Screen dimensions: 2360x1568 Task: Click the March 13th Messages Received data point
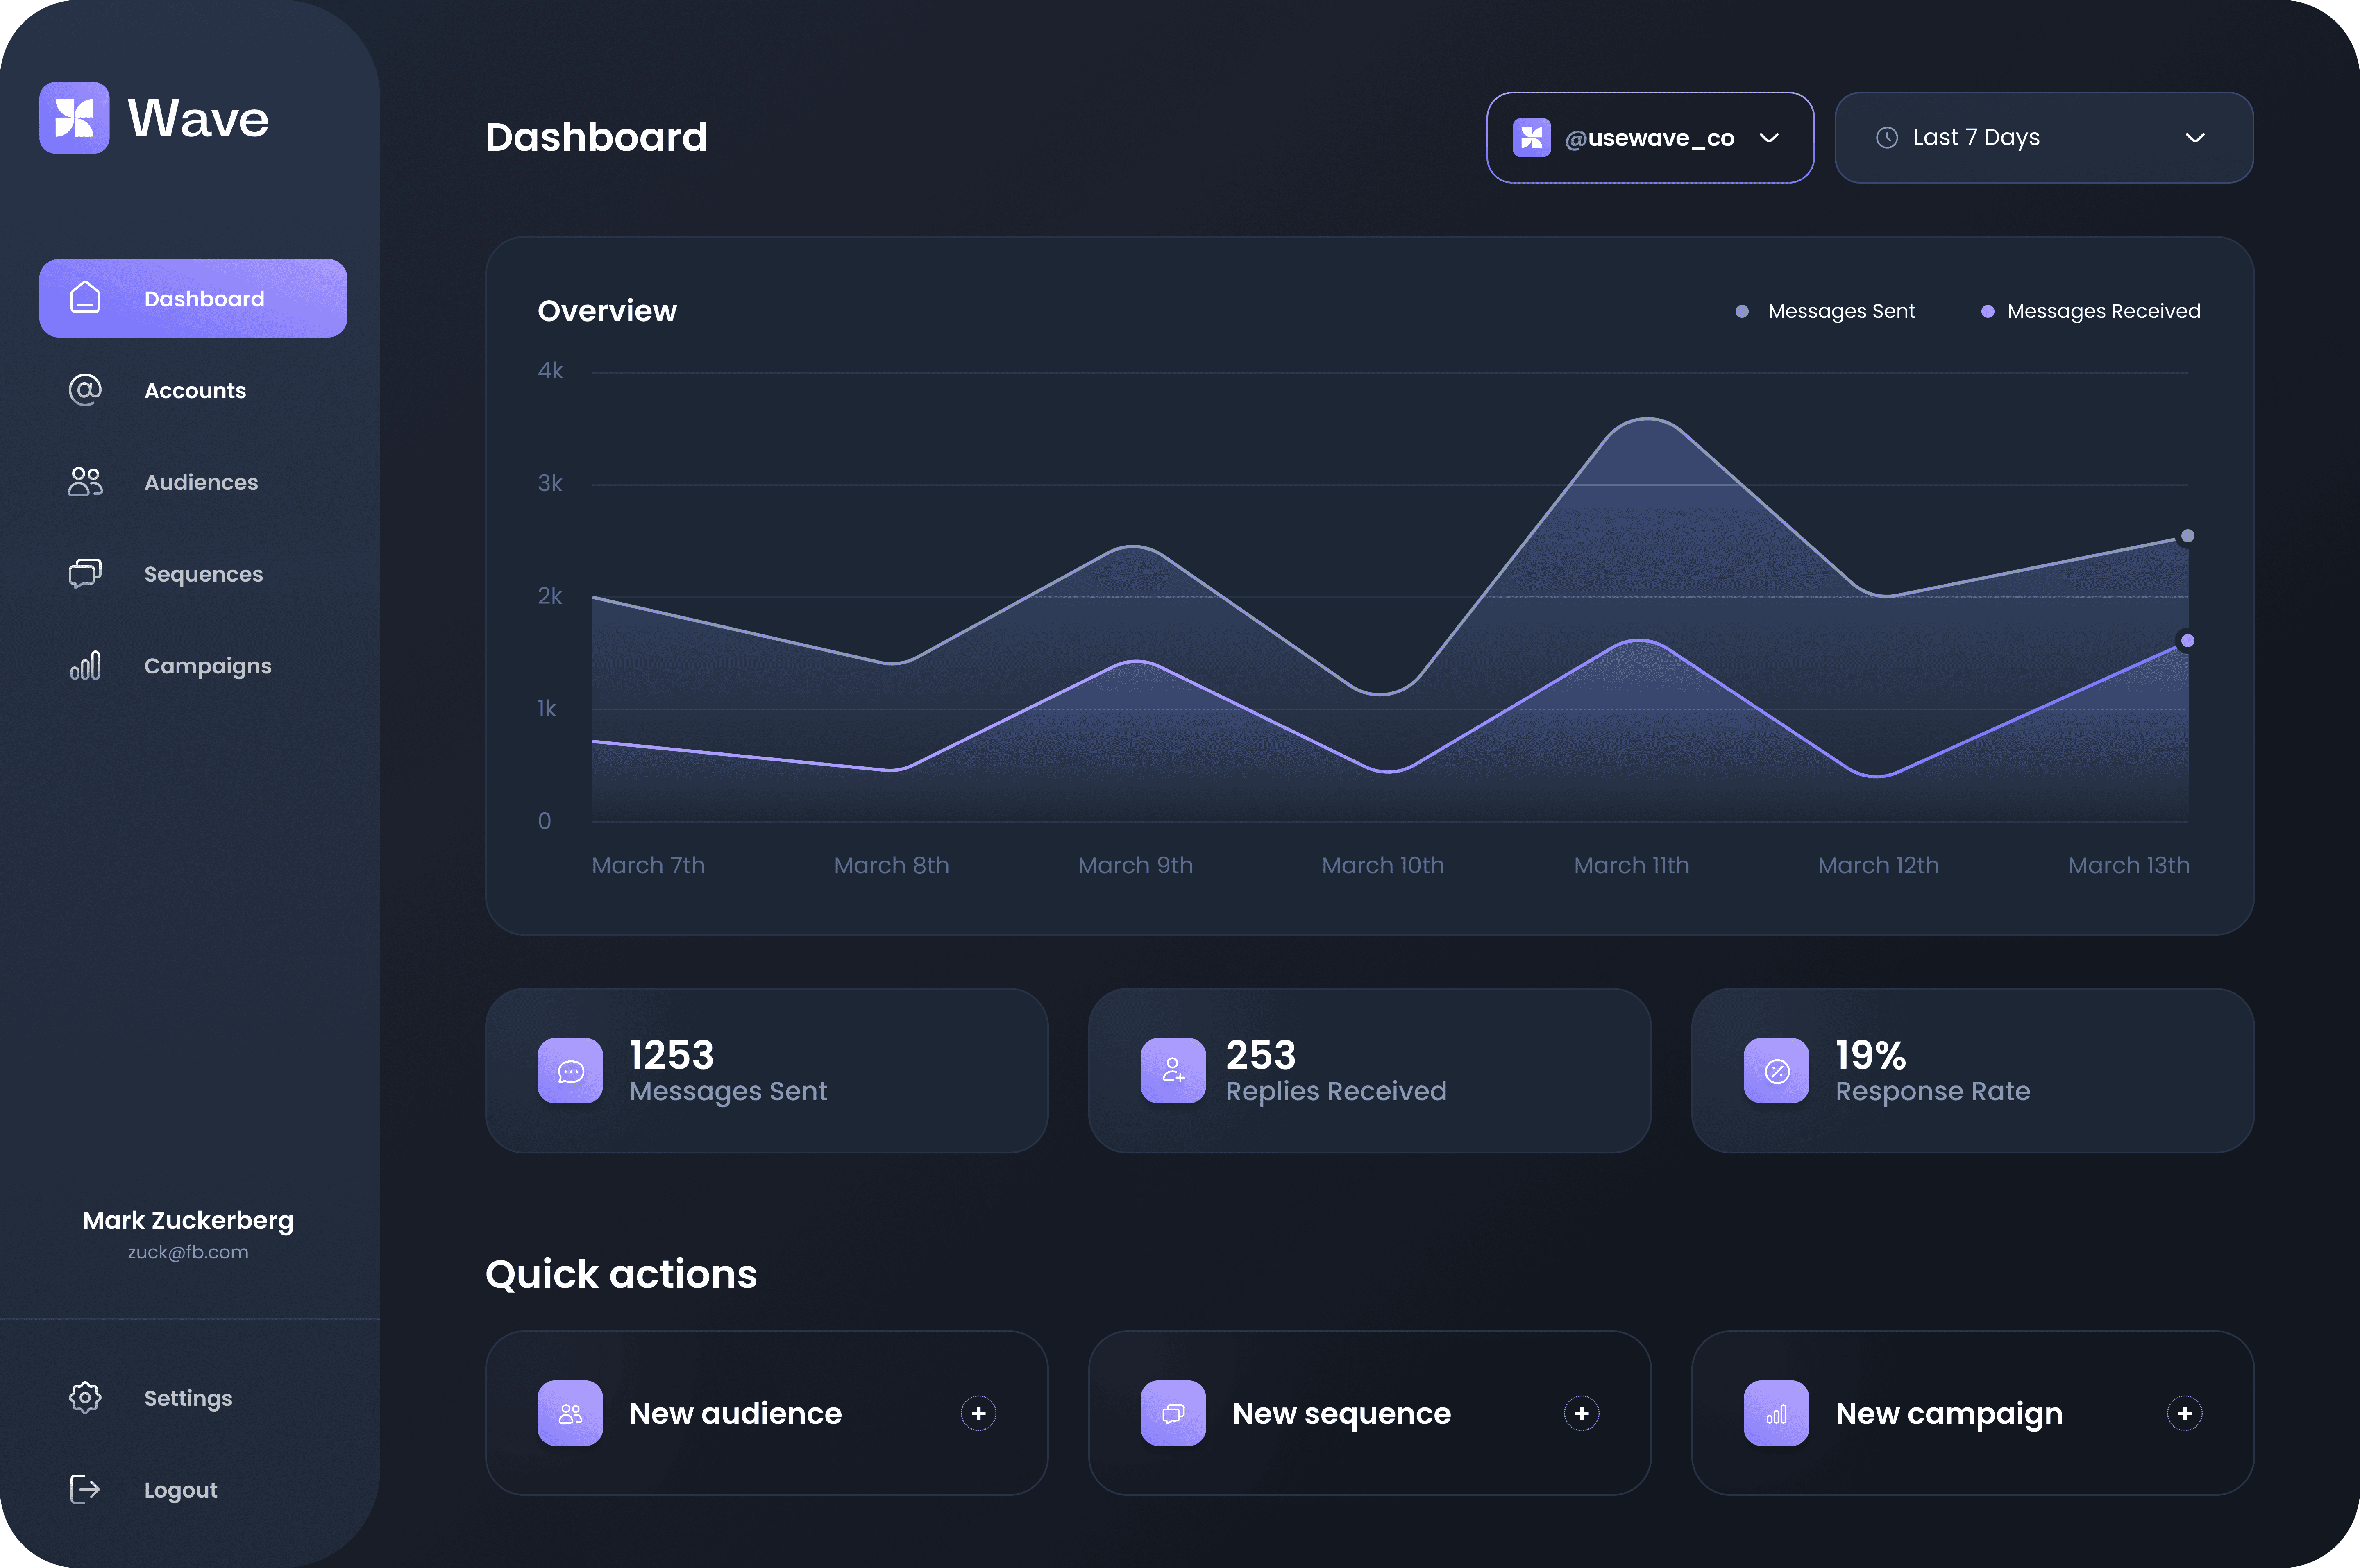(2187, 641)
